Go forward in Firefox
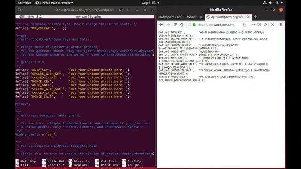This screenshot has height=169, width=301. pyautogui.click(x=168, y=25)
